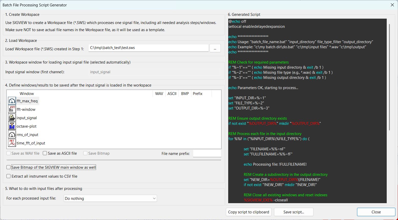Click the fft-window spectrum icon

click(x=12, y=109)
